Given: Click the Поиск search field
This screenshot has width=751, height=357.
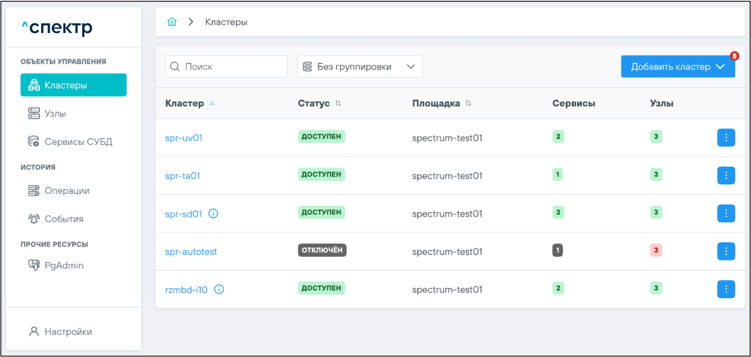Looking at the screenshot, I should coord(226,67).
